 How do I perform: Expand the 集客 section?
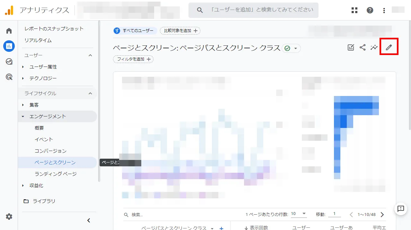(x=22, y=105)
